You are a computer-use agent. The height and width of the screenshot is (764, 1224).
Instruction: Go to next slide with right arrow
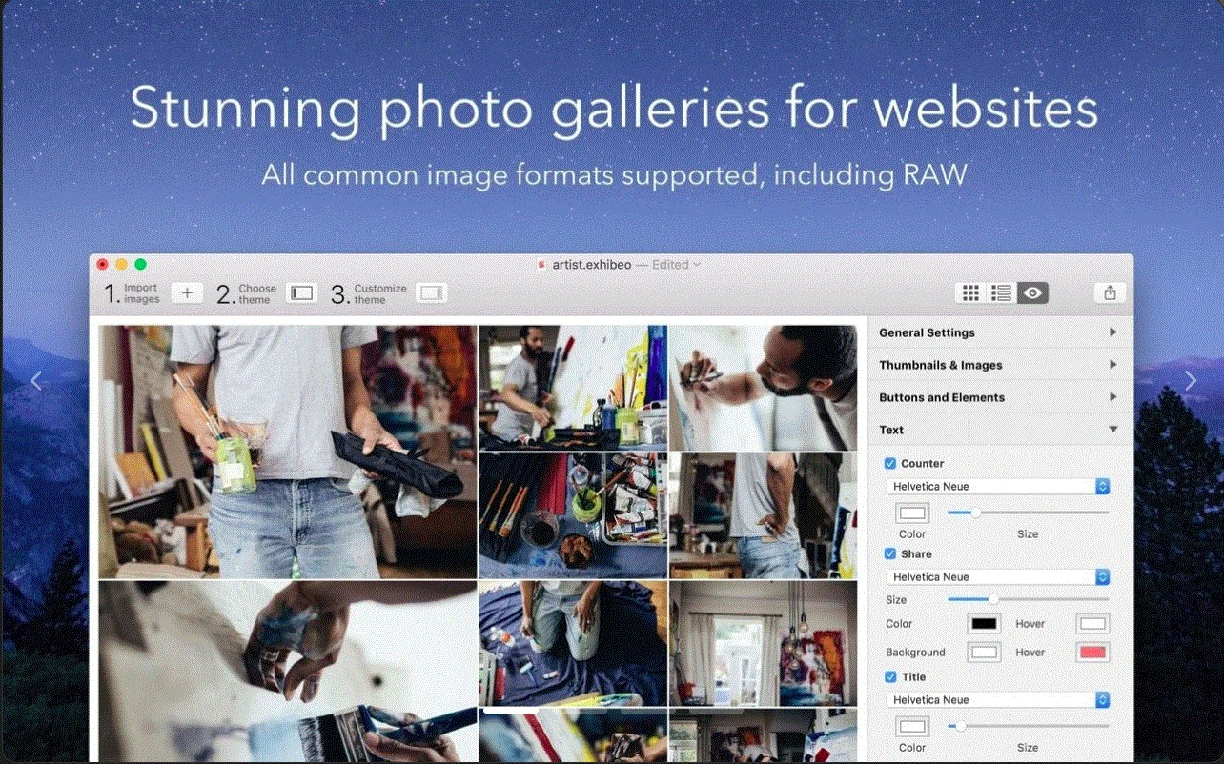point(1190,381)
